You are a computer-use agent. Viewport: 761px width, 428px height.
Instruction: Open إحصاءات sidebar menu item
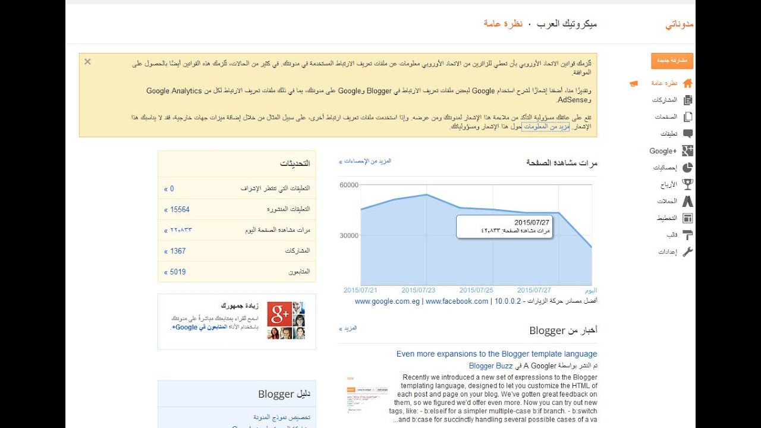pyautogui.click(x=665, y=168)
